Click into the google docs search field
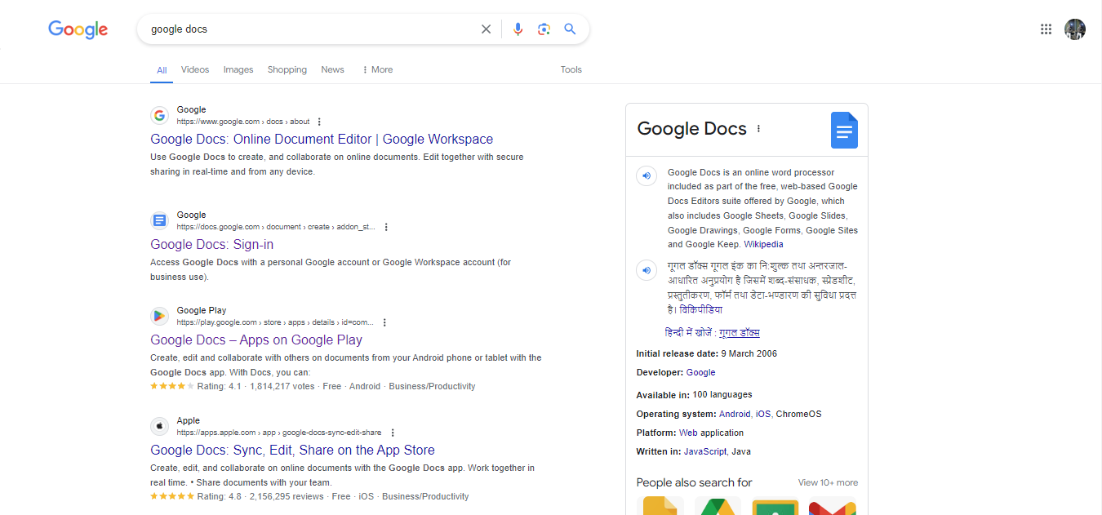Image resolution: width=1102 pixels, height=515 pixels. (310, 29)
